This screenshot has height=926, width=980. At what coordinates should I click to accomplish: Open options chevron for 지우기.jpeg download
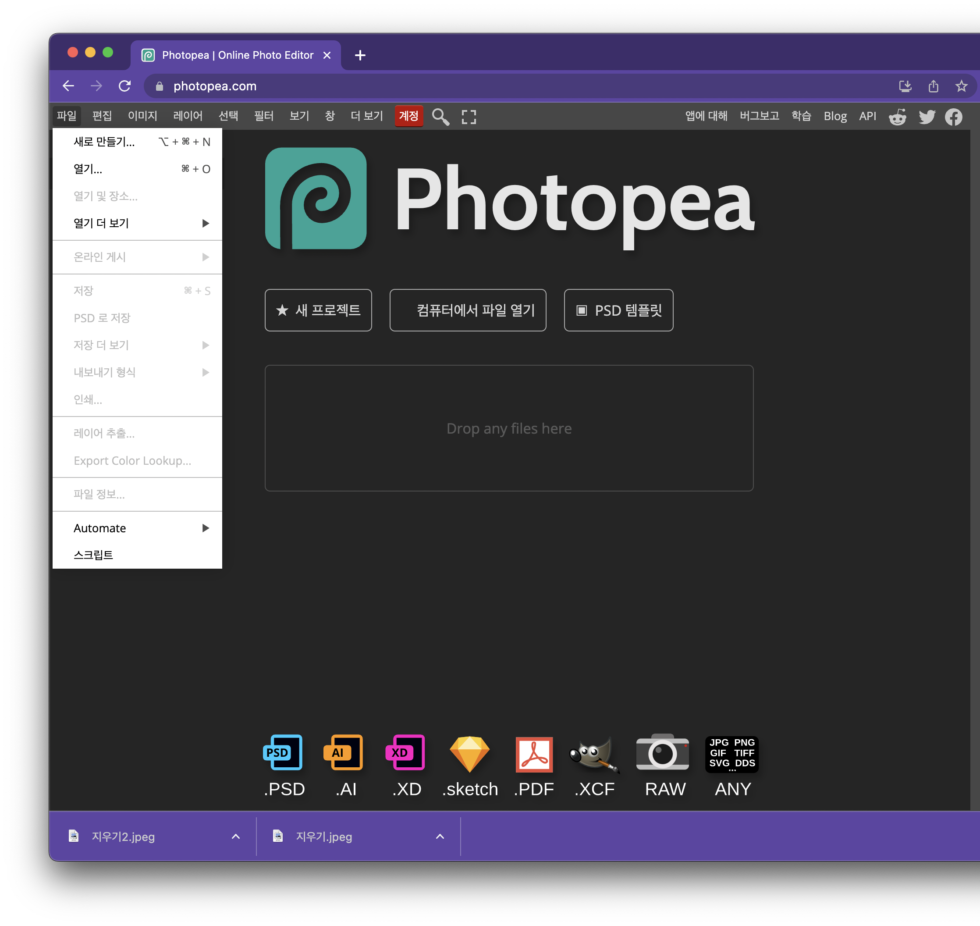440,836
